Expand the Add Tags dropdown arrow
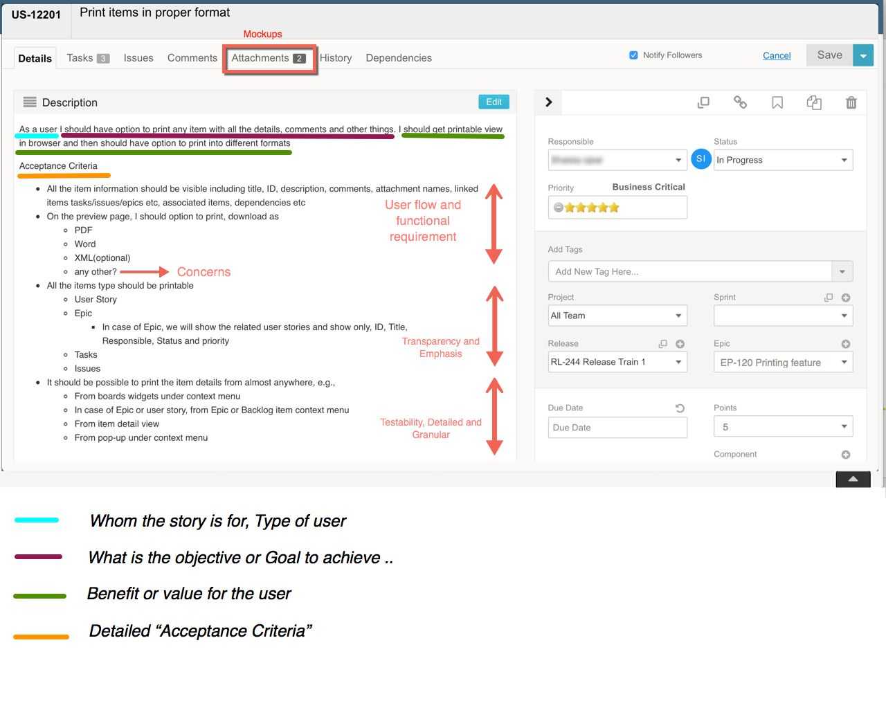 pyautogui.click(x=842, y=271)
